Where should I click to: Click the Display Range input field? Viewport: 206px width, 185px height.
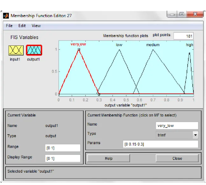(x=63, y=158)
